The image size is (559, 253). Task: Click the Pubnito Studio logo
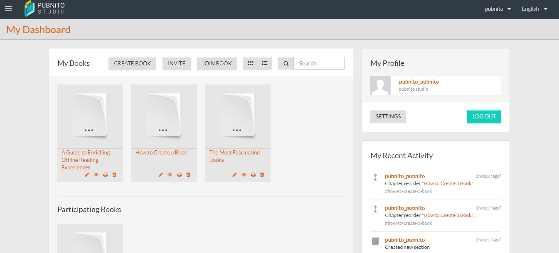coord(44,9)
